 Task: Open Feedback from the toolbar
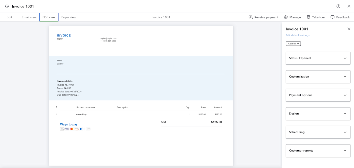(343, 17)
